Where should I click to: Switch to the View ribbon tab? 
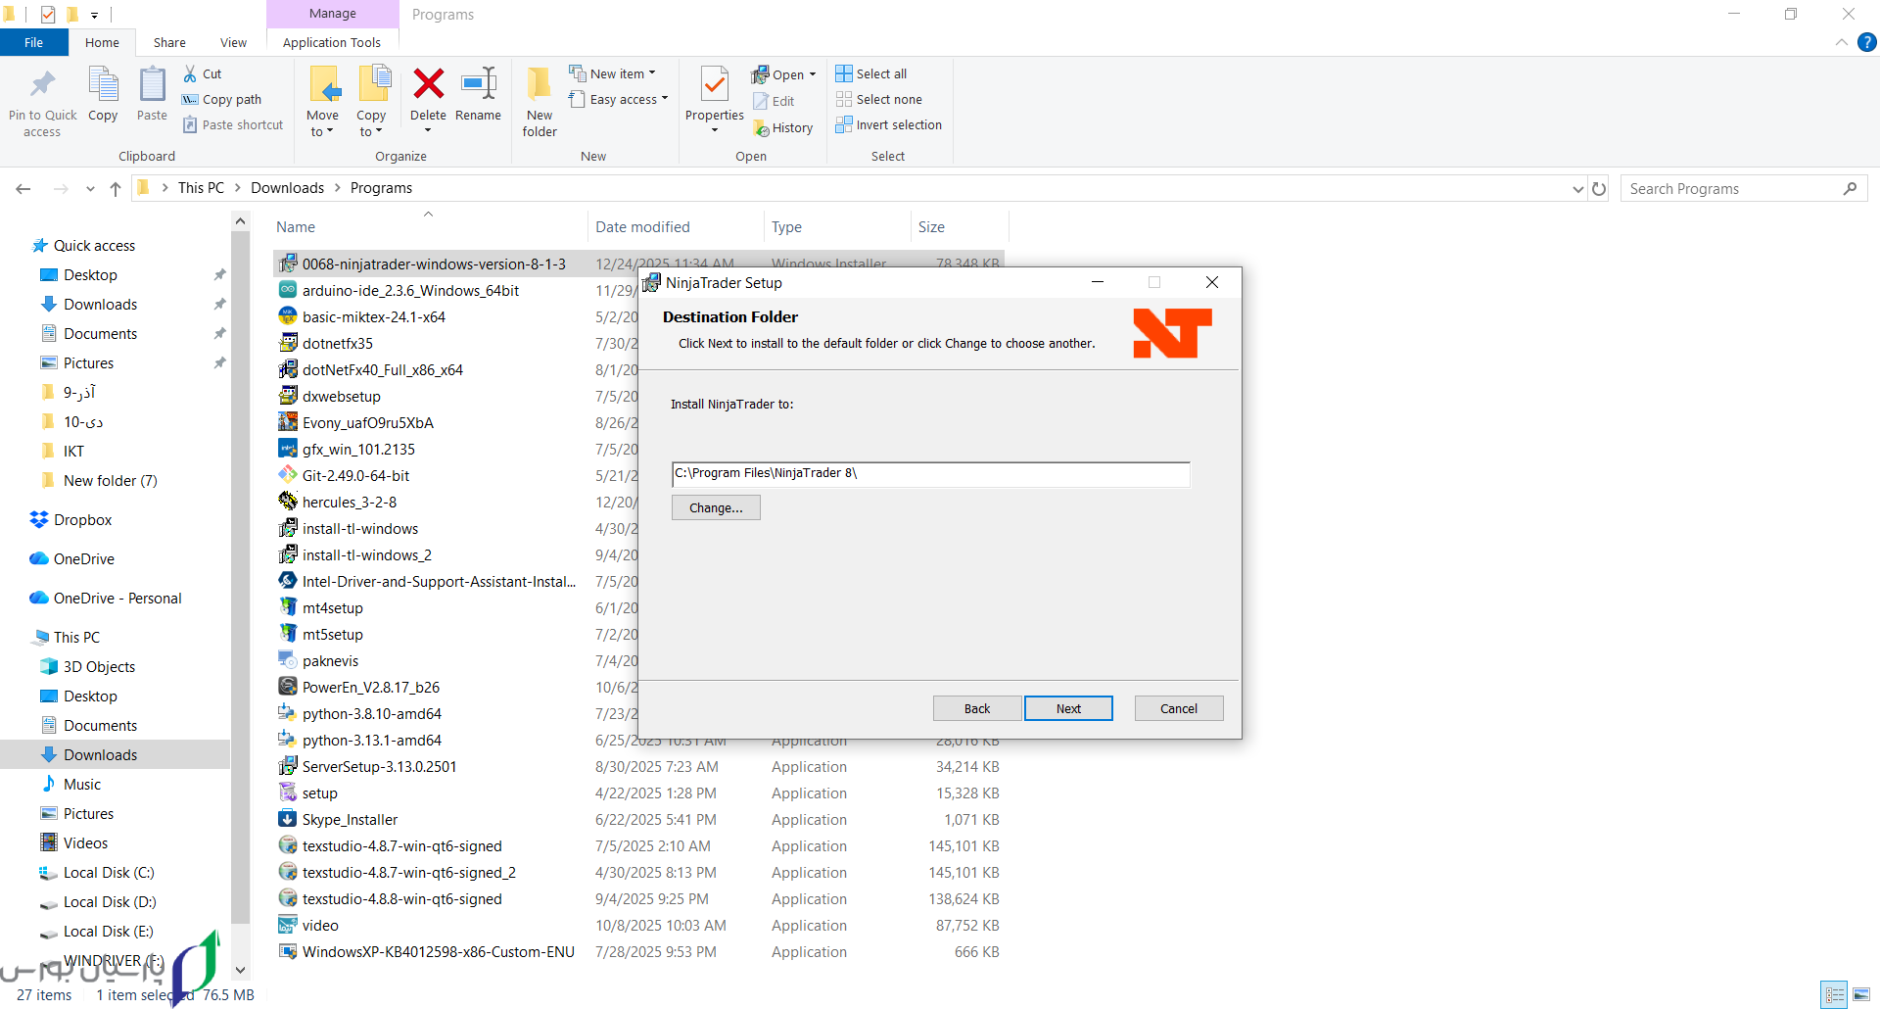tap(233, 42)
